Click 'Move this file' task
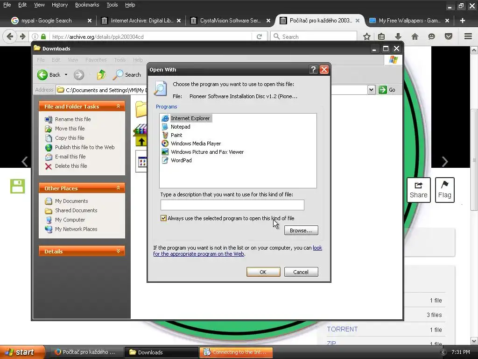The image size is (478, 359). click(x=70, y=129)
